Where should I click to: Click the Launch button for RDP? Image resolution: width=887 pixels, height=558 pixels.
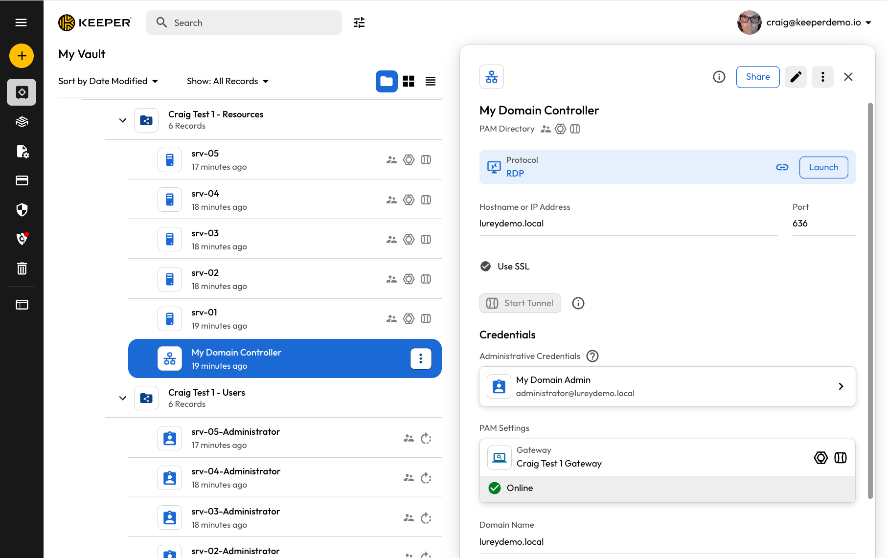point(823,167)
